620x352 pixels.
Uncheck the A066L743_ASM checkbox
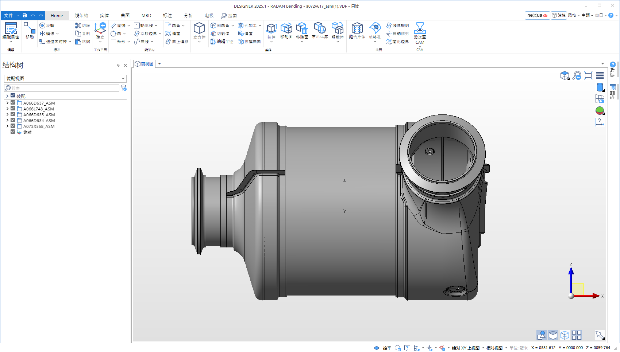13,109
